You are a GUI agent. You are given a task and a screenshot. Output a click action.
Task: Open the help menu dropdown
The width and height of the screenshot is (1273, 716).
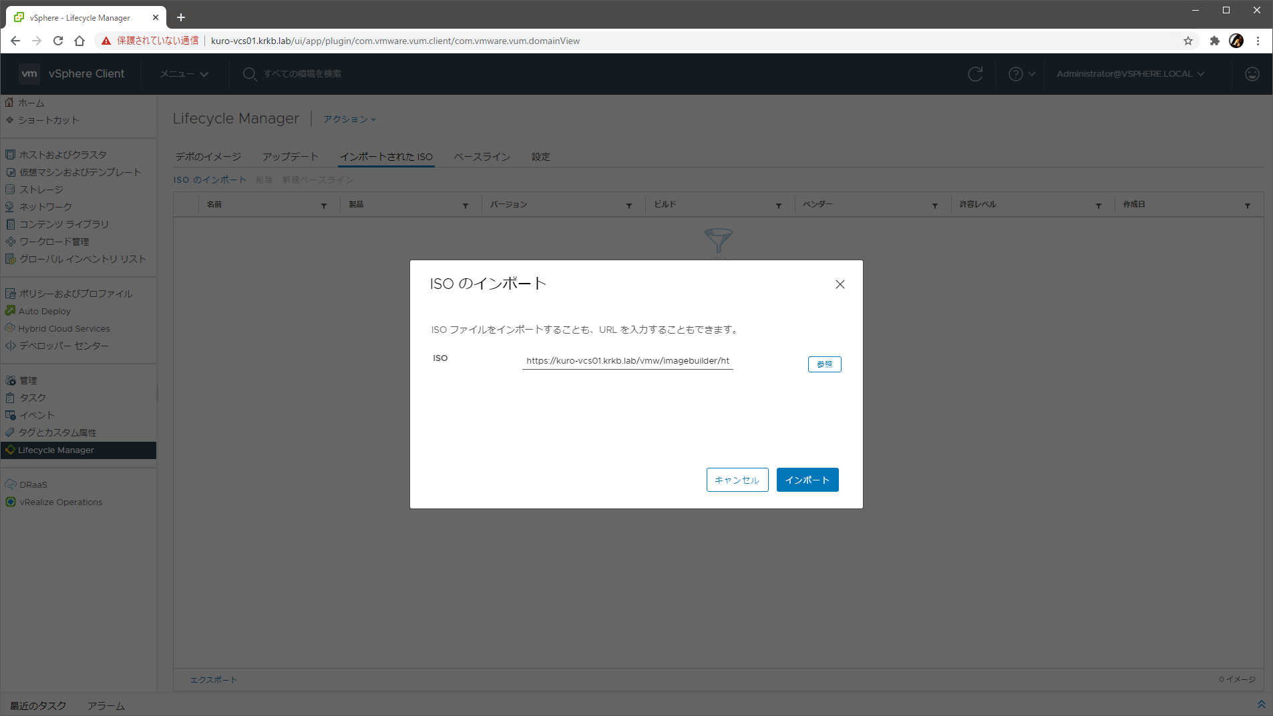1021,74
